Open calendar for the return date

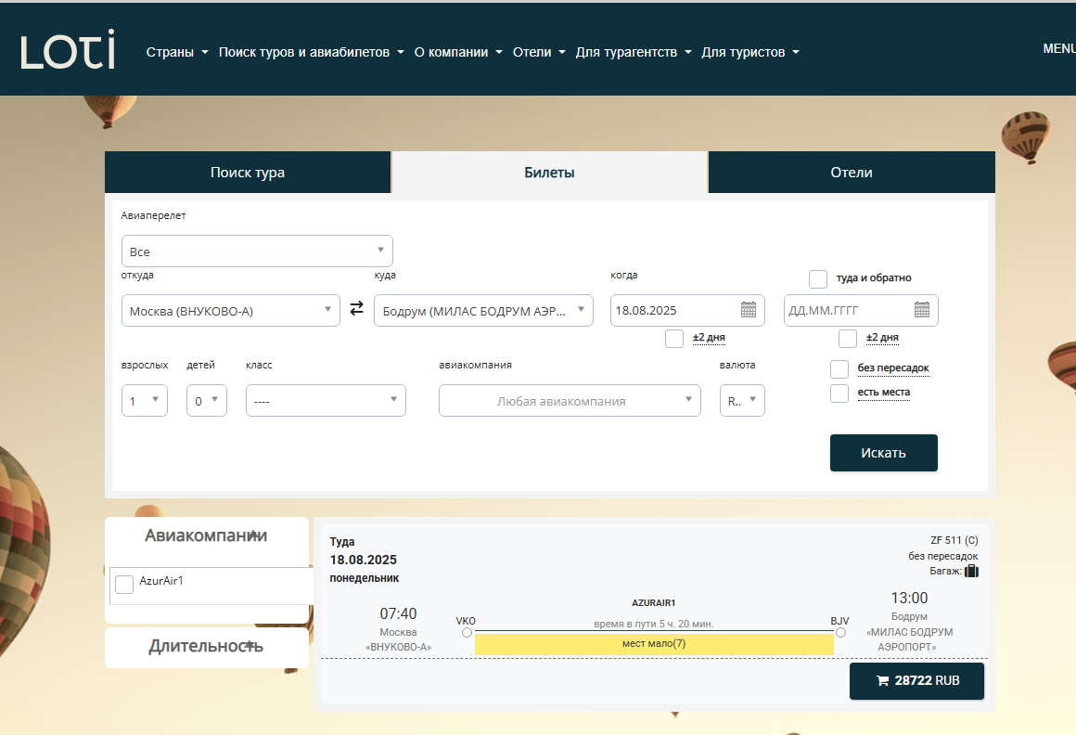click(922, 310)
